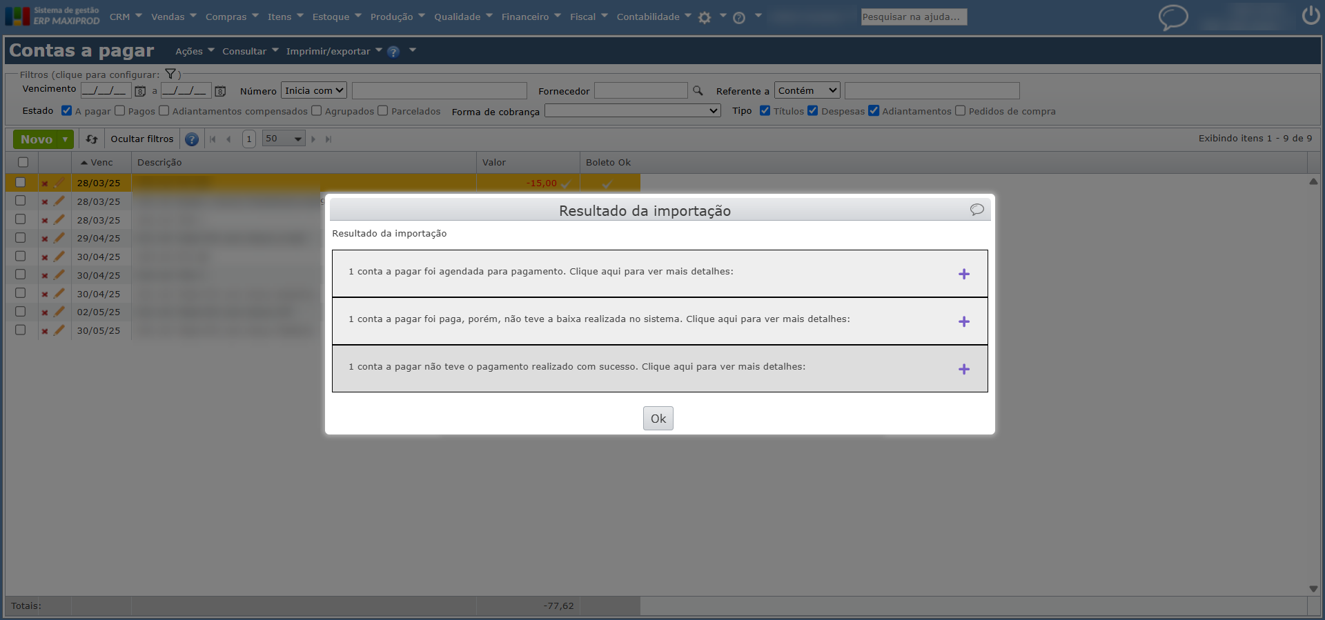Open the Vendas menu
Viewport: 1325px width, 620px height.
coord(174,17)
